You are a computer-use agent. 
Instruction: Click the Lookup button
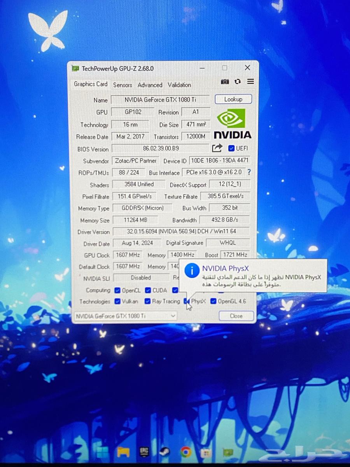(233, 99)
